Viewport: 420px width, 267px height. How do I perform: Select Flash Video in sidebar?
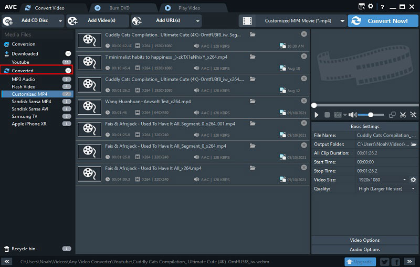tap(24, 87)
